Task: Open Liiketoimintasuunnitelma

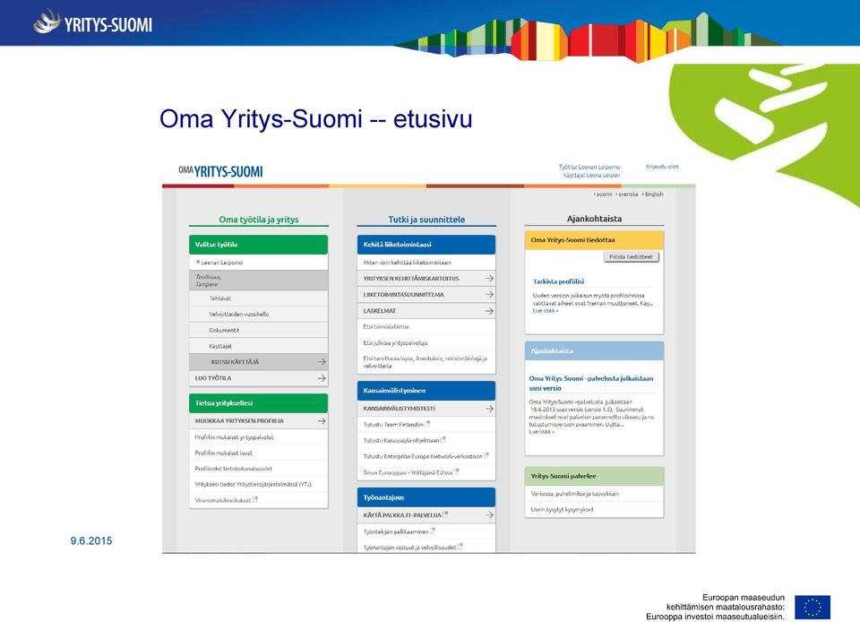Action: tap(426, 295)
